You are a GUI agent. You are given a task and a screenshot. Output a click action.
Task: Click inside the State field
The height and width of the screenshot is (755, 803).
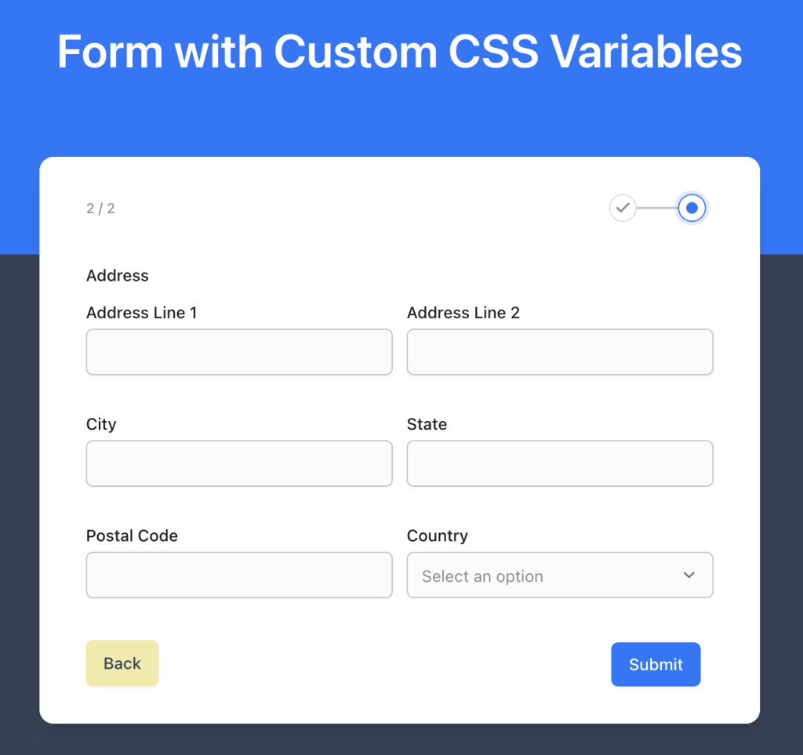[559, 463]
